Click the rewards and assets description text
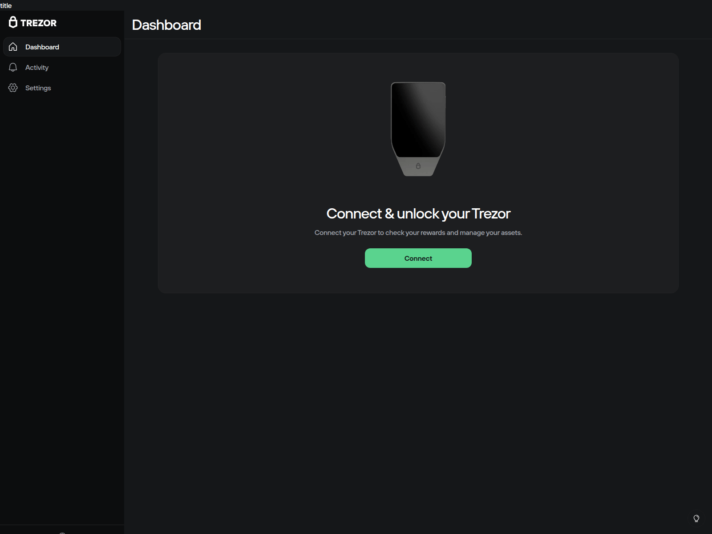 click(x=418, y=233)
